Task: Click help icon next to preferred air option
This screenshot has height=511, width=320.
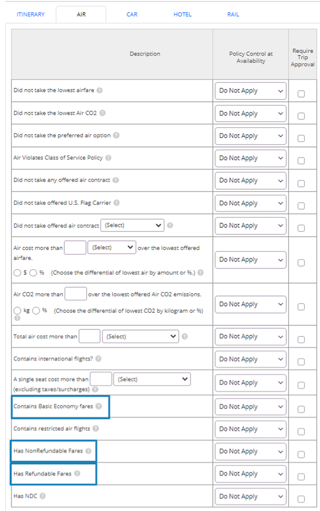Action: click(x=116, y=135)
